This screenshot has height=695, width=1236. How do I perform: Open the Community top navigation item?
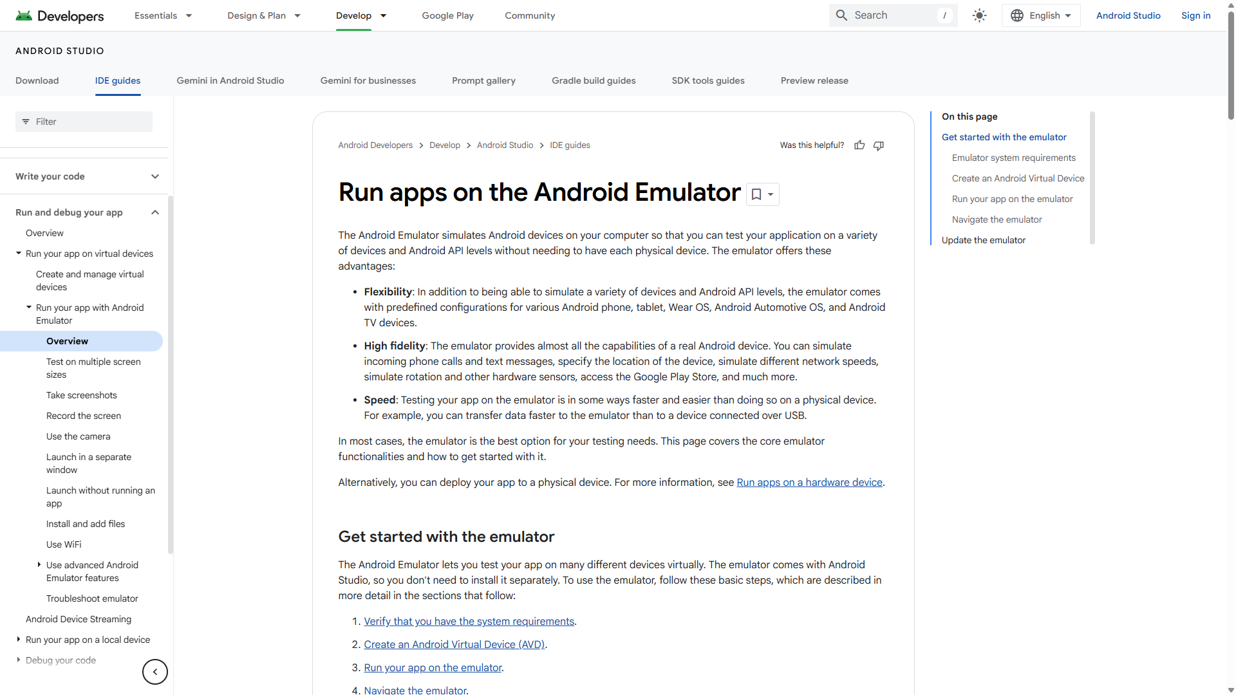point(530,15)
